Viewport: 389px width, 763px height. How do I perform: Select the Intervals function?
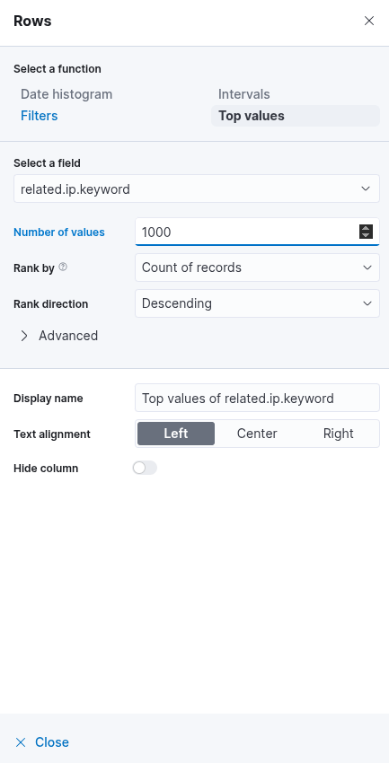tap(244, 94)
